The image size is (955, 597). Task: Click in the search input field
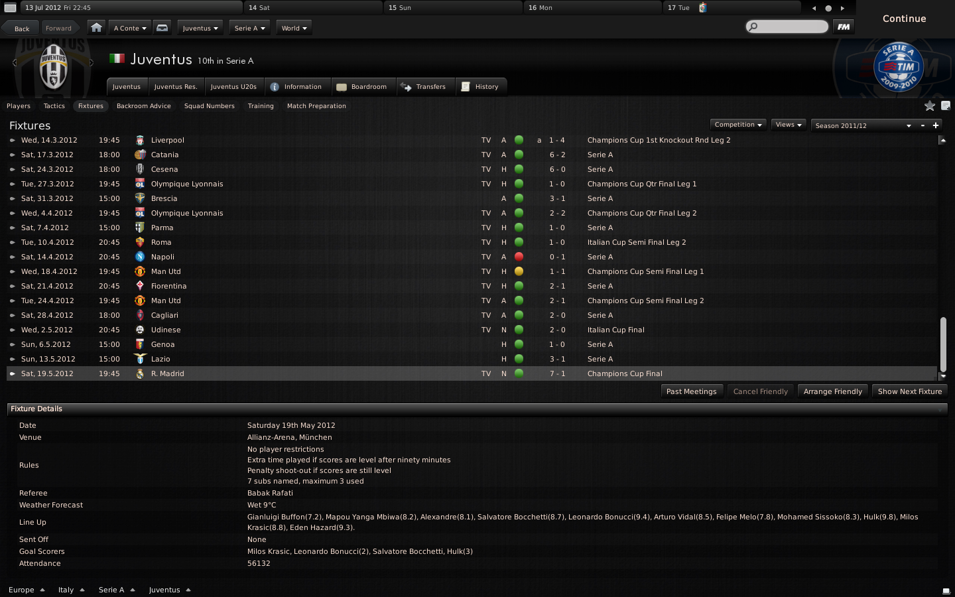coord(793,27)
